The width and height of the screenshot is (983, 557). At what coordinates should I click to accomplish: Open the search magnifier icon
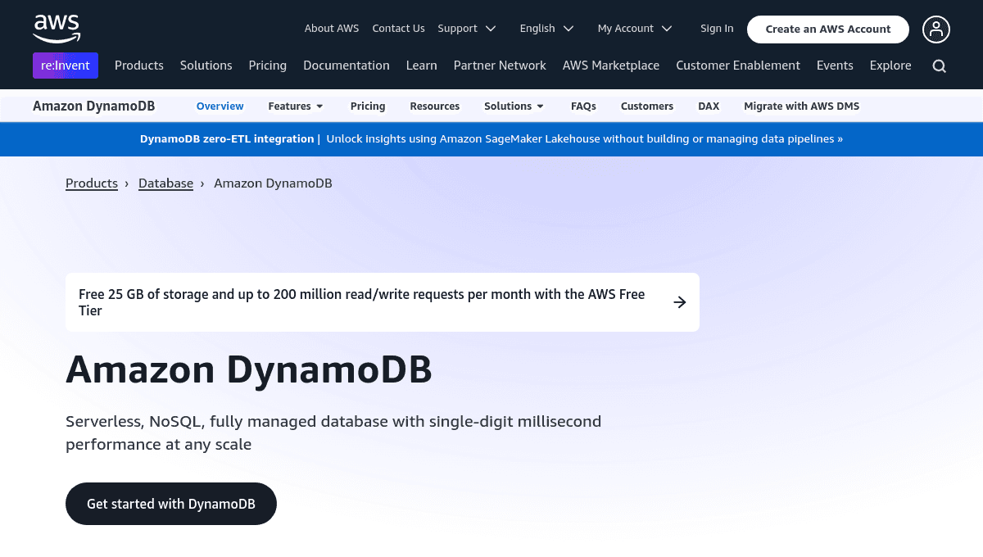tap(939, 66)
